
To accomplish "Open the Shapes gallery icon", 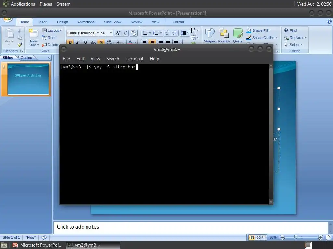I will click(210, 33).
